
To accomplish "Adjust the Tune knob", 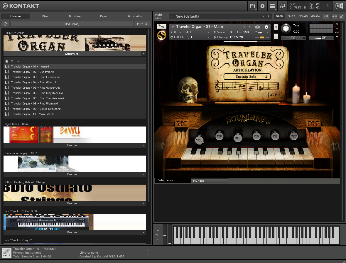I will click(286, 28).
